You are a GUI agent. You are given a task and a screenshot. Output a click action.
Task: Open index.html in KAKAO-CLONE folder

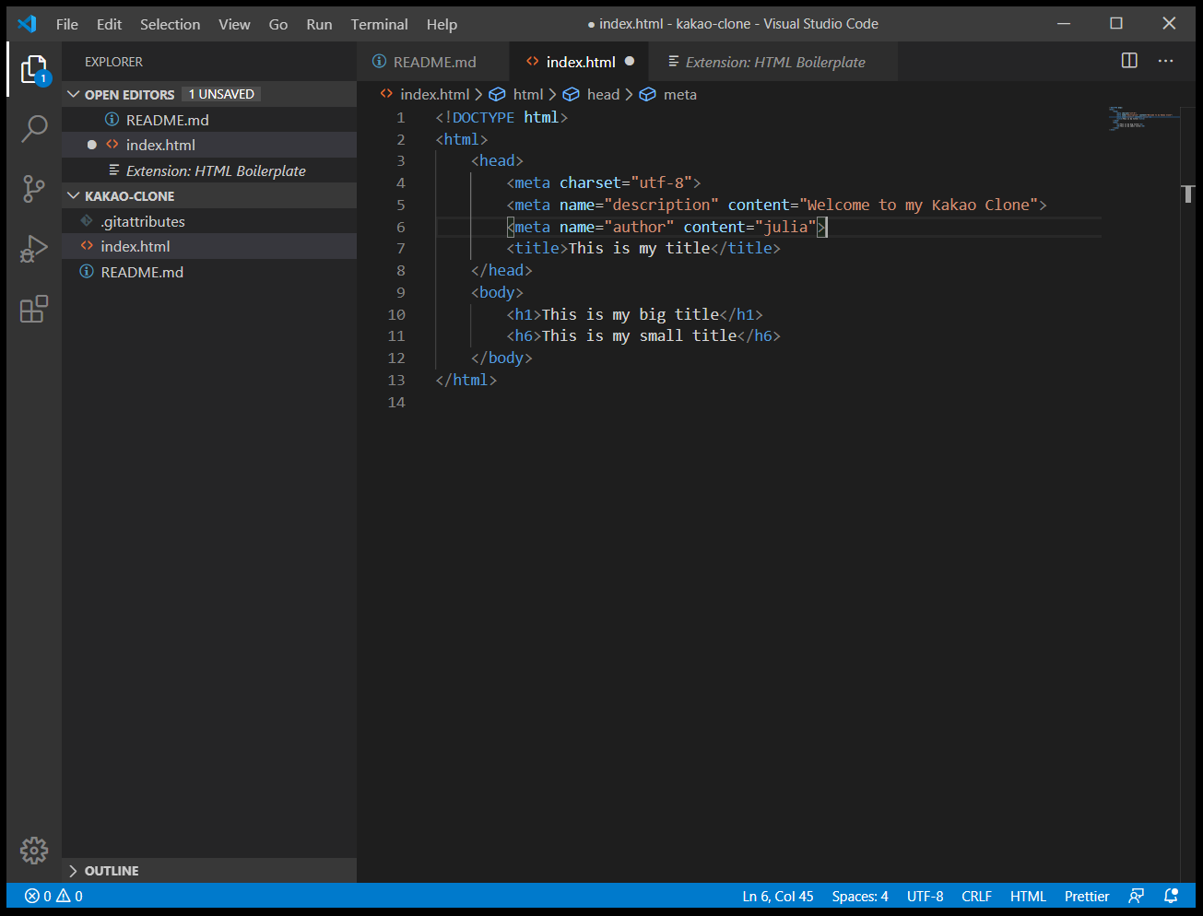[x=209, y=246]
